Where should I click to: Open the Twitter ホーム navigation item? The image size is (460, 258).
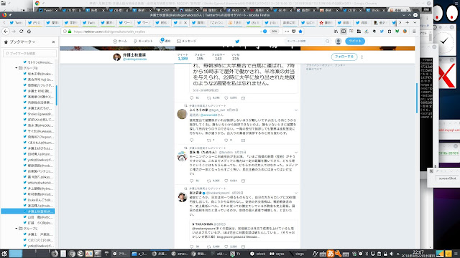(120, 42)
